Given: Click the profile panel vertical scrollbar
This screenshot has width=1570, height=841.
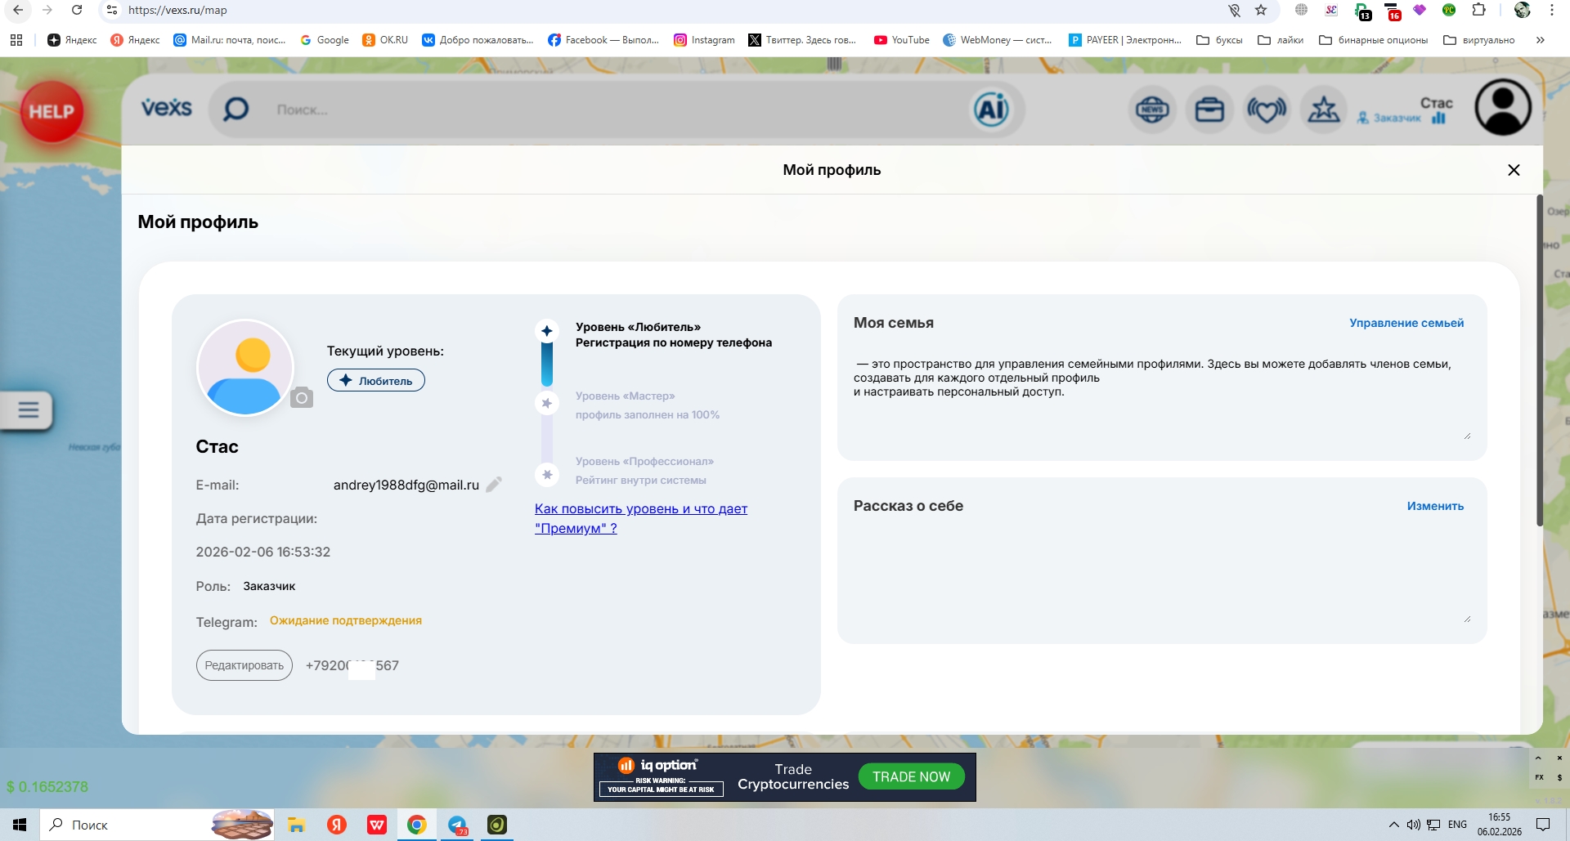Looking at the screenshot, I should pos(1540,360).
